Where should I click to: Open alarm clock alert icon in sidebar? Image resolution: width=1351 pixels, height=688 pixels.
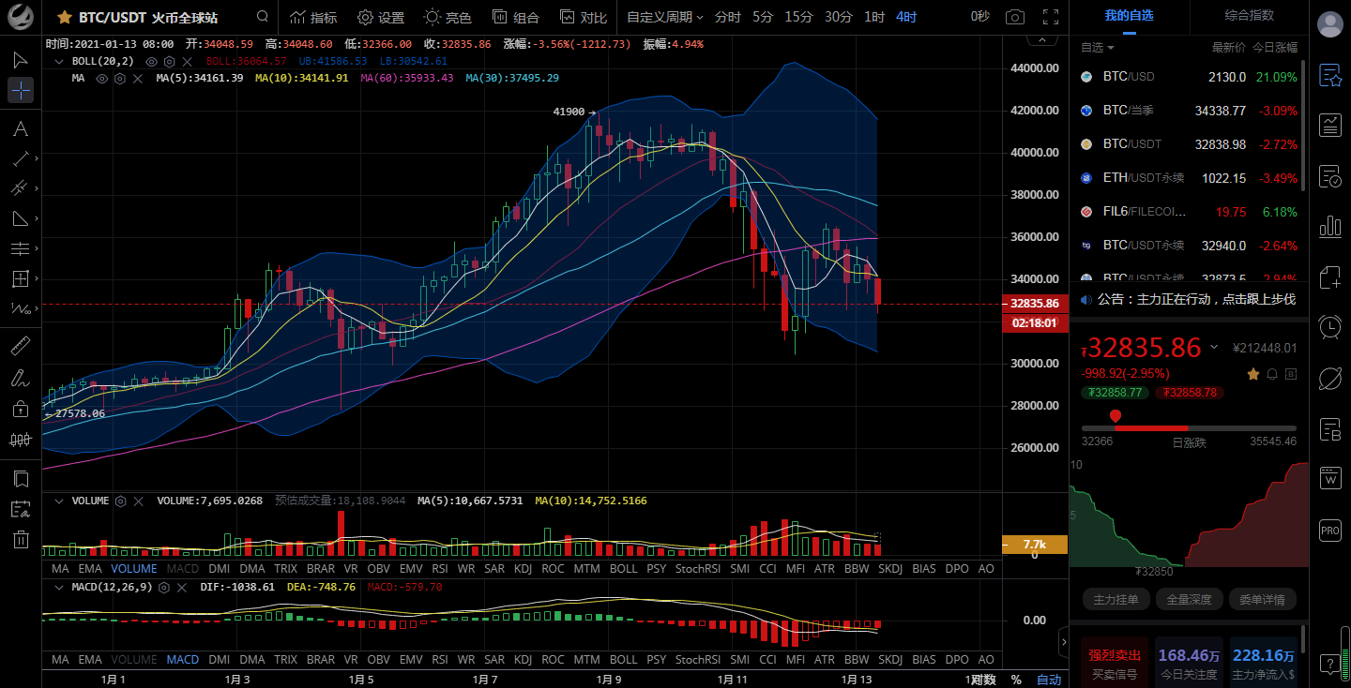(x=1329, y=326)
